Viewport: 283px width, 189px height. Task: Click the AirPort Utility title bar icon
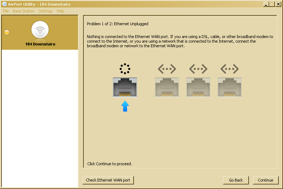[5, 4]
